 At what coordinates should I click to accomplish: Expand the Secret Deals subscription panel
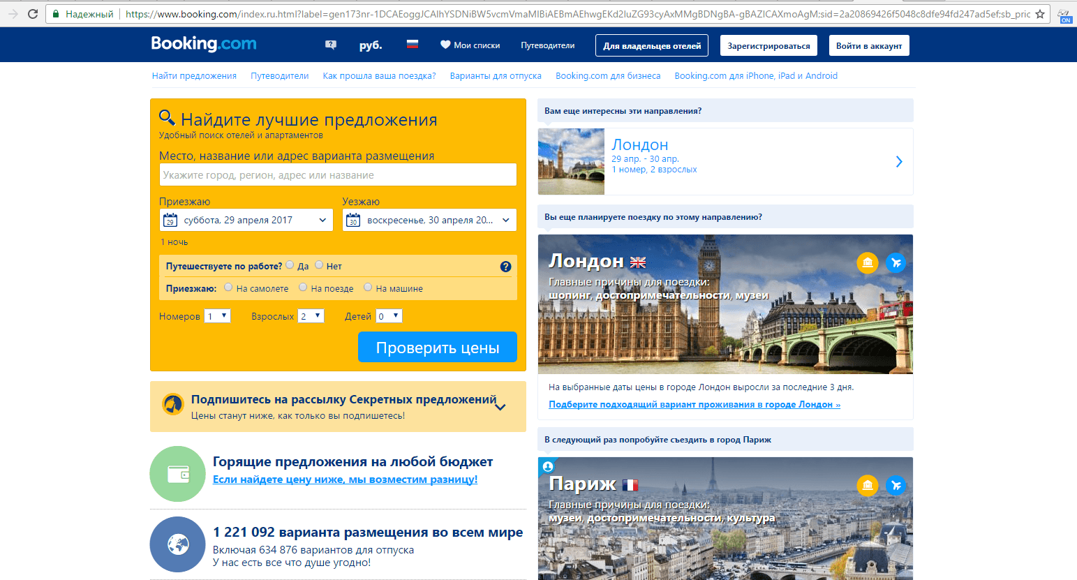pyautogui.click(x=500, y=407)
